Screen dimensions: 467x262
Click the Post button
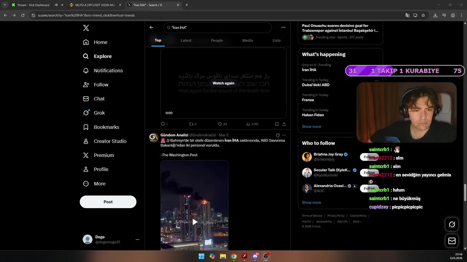pos(108,202)
